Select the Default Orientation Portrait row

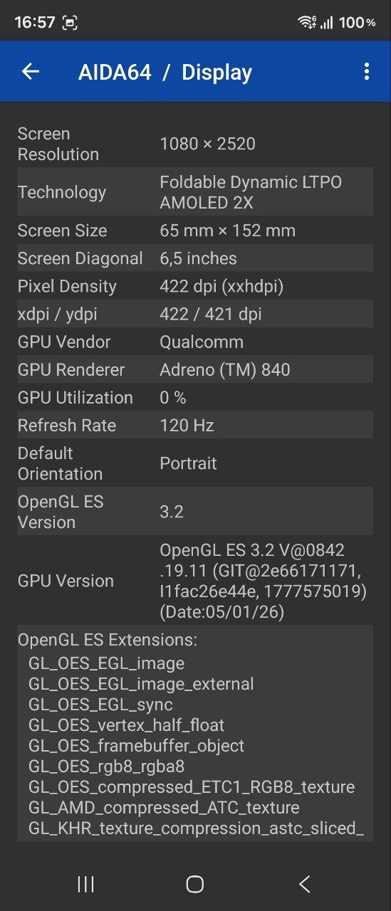pyautogui.click(x=195, y=463)
